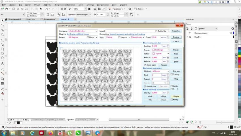The height and width of the screenshot is (136, 241).
Task: Click the Pick arrow tool
Action: tap(3, 20)
